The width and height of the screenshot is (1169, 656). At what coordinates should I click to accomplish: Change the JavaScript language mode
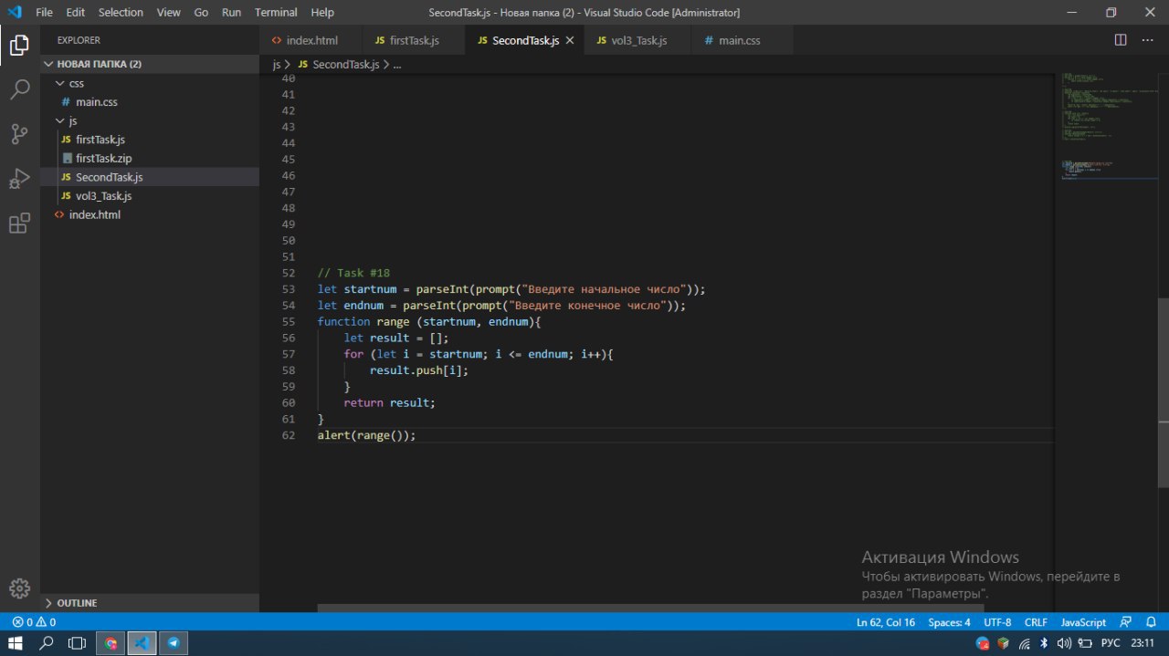tap(1082, 622)
